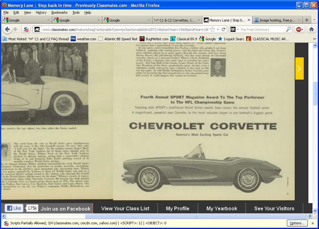Open Ixquick Search bookmark
This screenshot has height=229, width=319.
tap(231, 39)
